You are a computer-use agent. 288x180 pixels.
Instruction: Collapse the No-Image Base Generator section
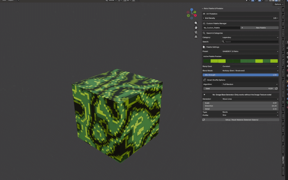tap(204, 95)
